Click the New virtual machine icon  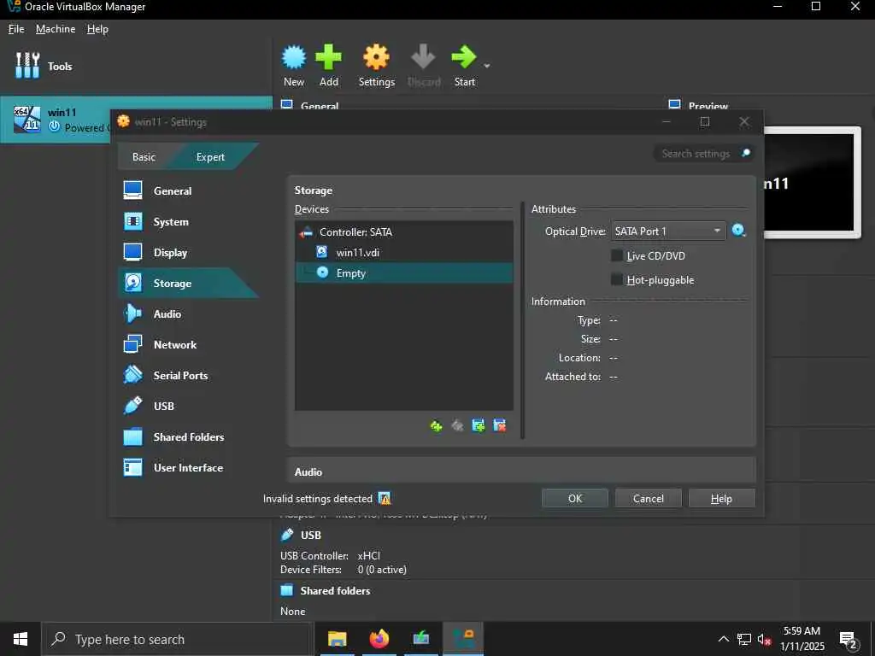294,57
